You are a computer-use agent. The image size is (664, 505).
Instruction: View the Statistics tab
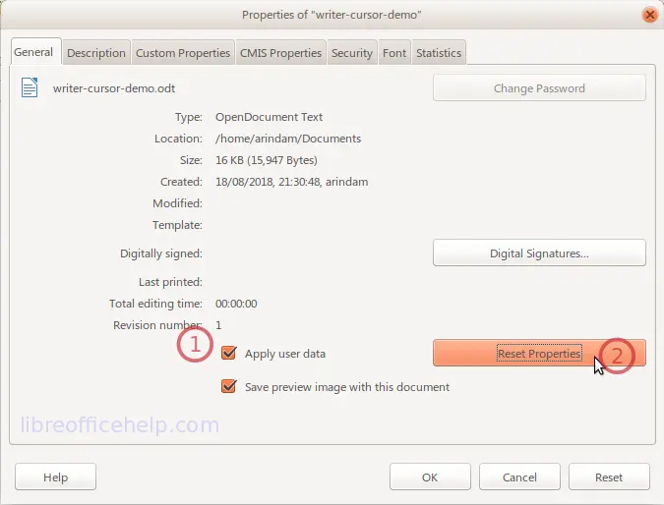click(439, 53)
